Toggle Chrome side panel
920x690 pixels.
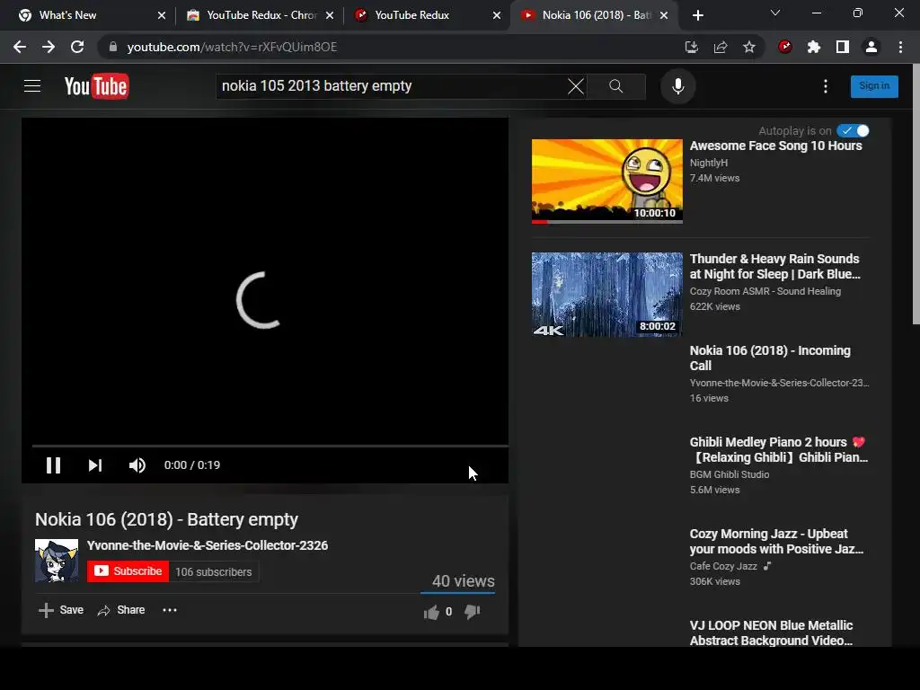[843, 47]
